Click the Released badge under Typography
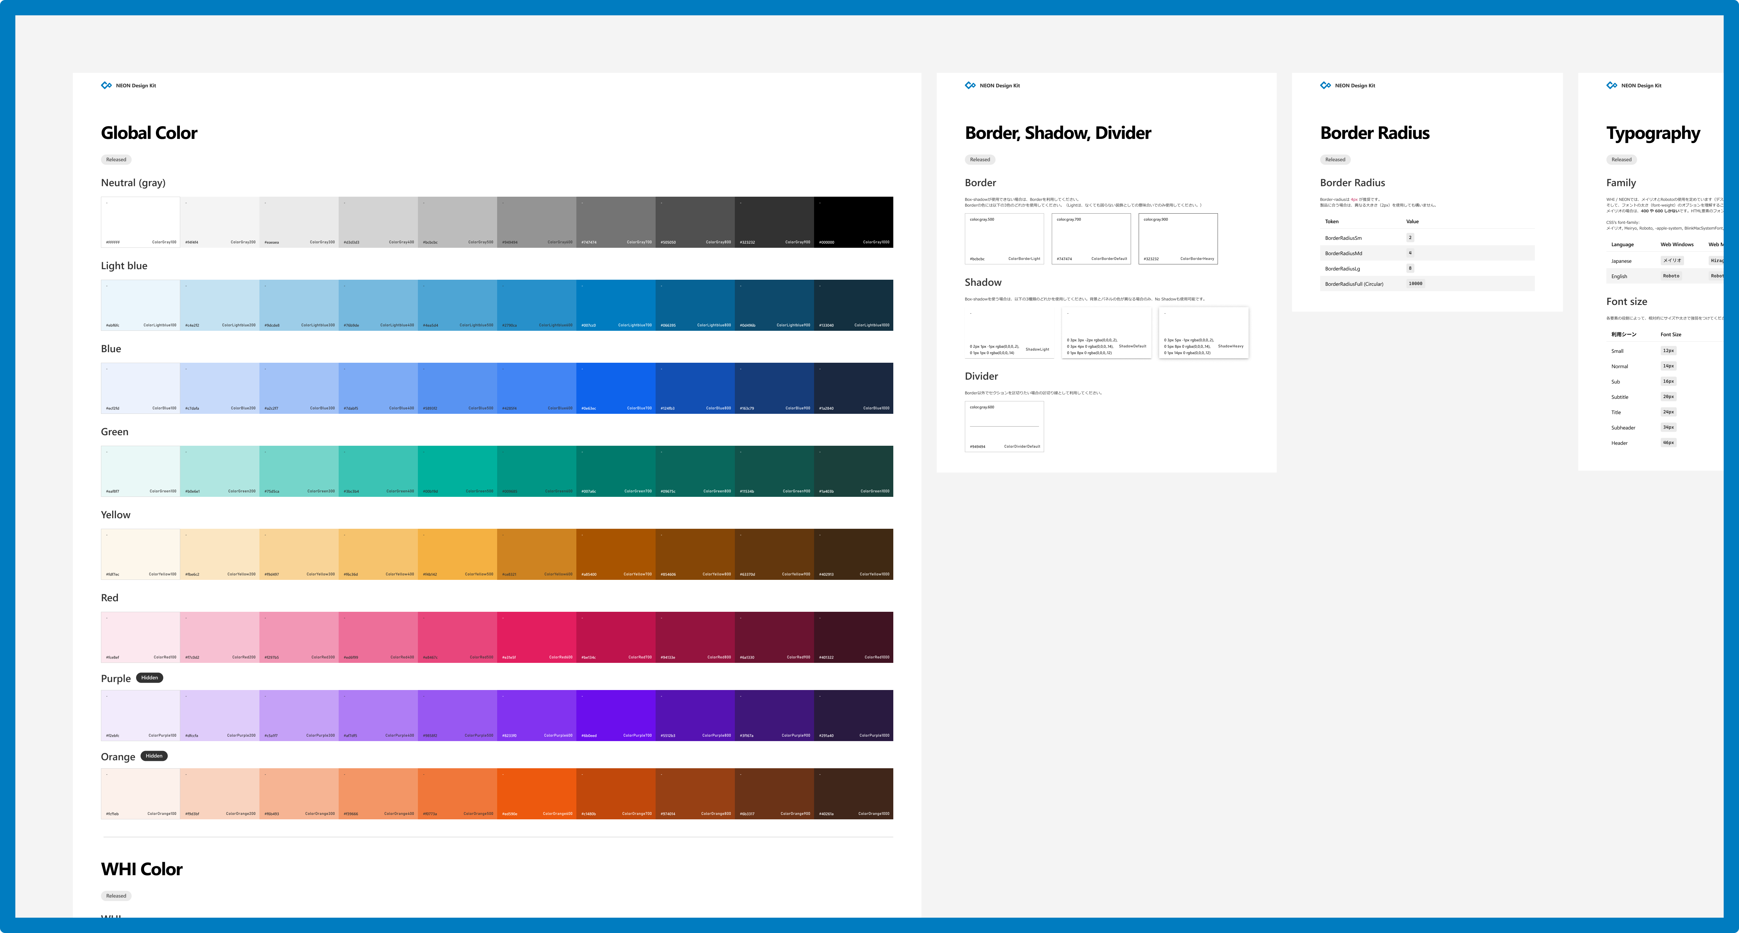Image resolution: width=1739 pixels, height=933 pixels. (x=1621, y=160)
